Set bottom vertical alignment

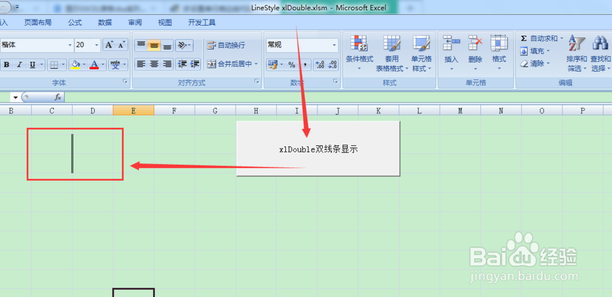pos(167,45)
